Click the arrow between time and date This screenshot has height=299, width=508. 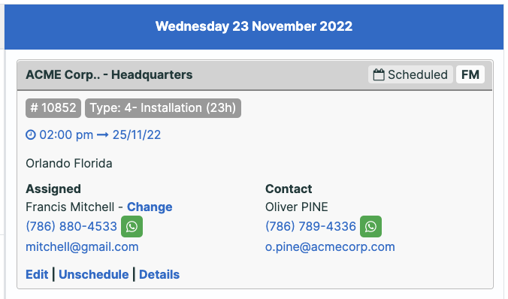(103, 135)
